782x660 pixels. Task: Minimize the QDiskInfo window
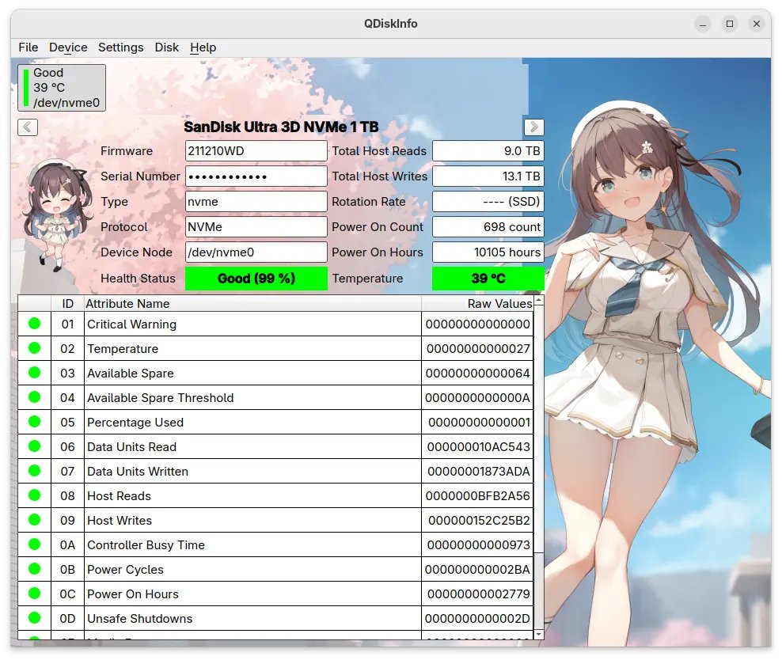point(703,24)
